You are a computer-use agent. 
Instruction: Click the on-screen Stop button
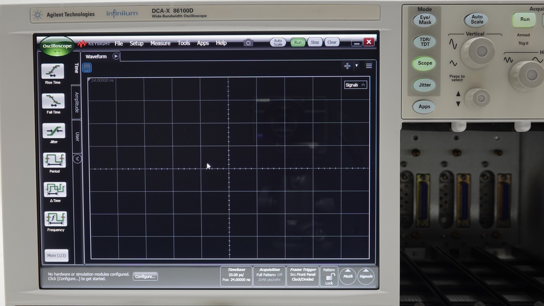click(x=315, y=42)
